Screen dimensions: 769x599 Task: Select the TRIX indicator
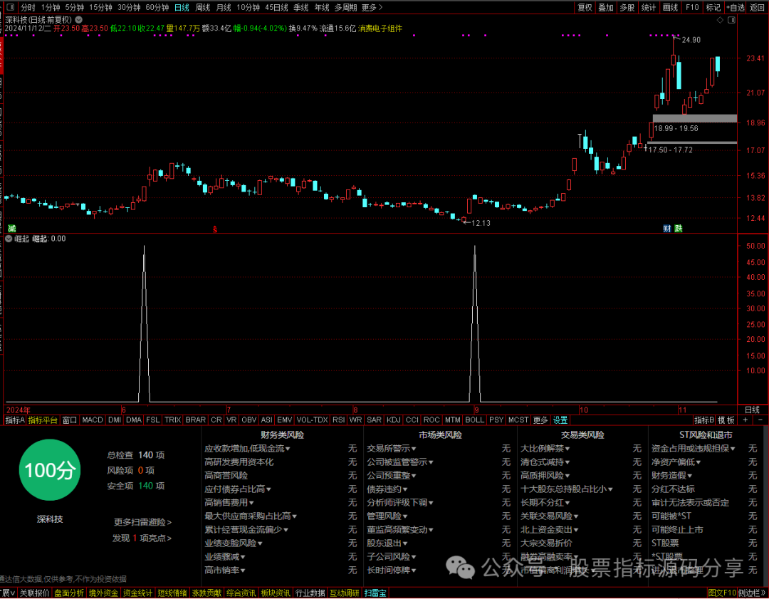(172, 420)
